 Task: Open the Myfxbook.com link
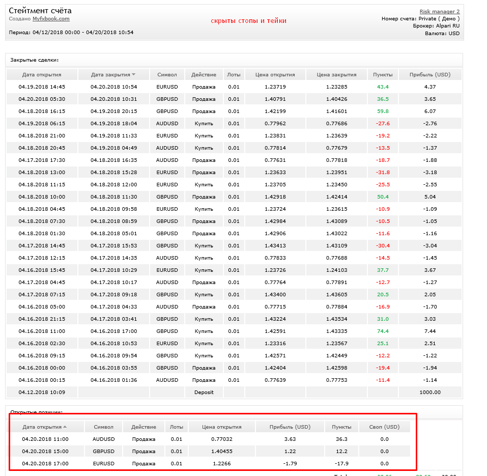tap(51, 19)
